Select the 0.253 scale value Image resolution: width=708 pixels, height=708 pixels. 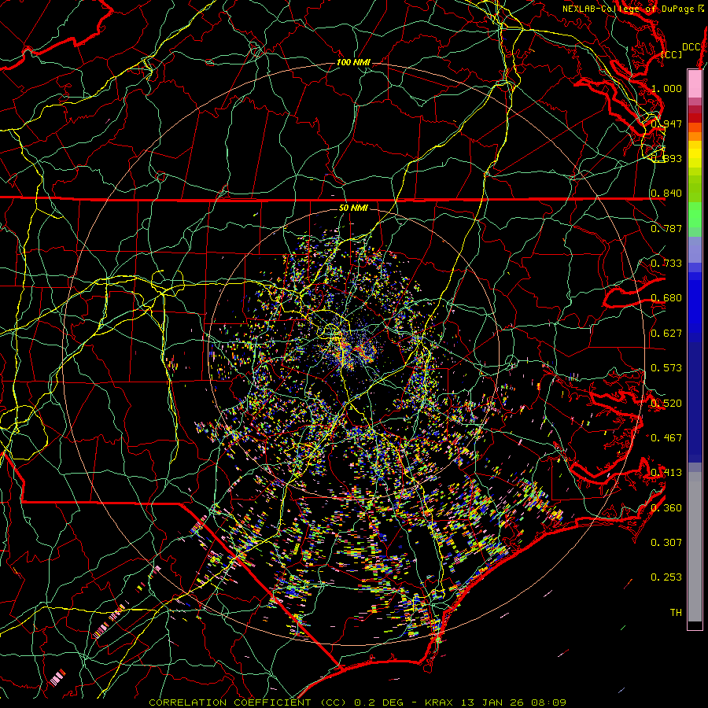coord(666,577)
